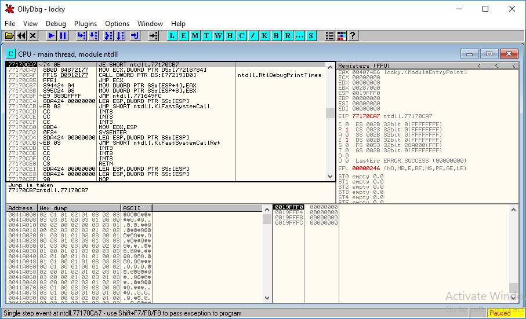Pause execution with the pause icon
This screenshot has height=319, width=526.
click(x=63, y=35)
